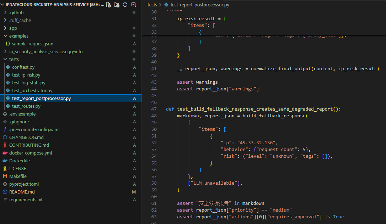Open docker-compose.yml file
386x224 pixels.
(x=31, y=153)
